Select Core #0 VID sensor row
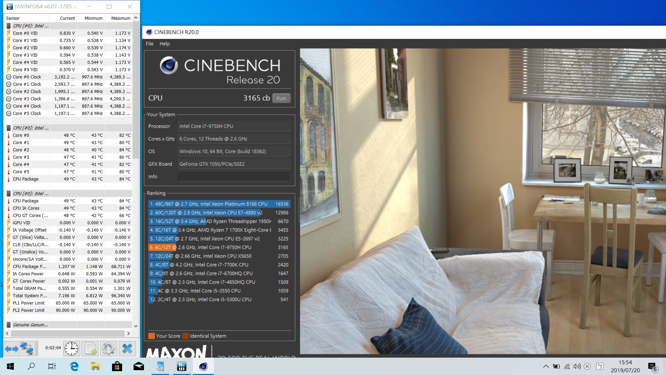 click(69, 33)
